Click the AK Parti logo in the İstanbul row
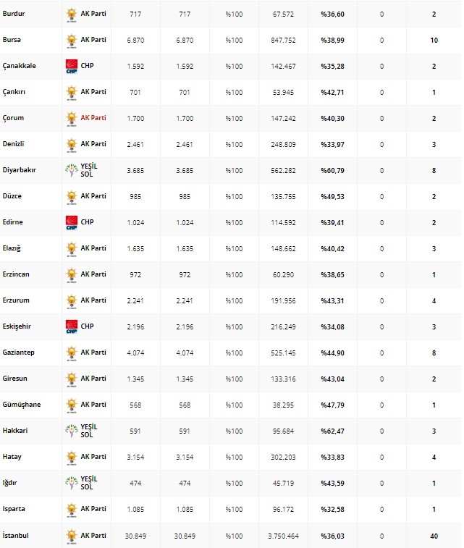Screen dimensions: 464x548 [72, 536]
